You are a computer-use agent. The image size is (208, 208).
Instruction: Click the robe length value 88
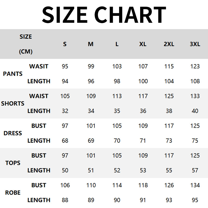tap(65, 200)
